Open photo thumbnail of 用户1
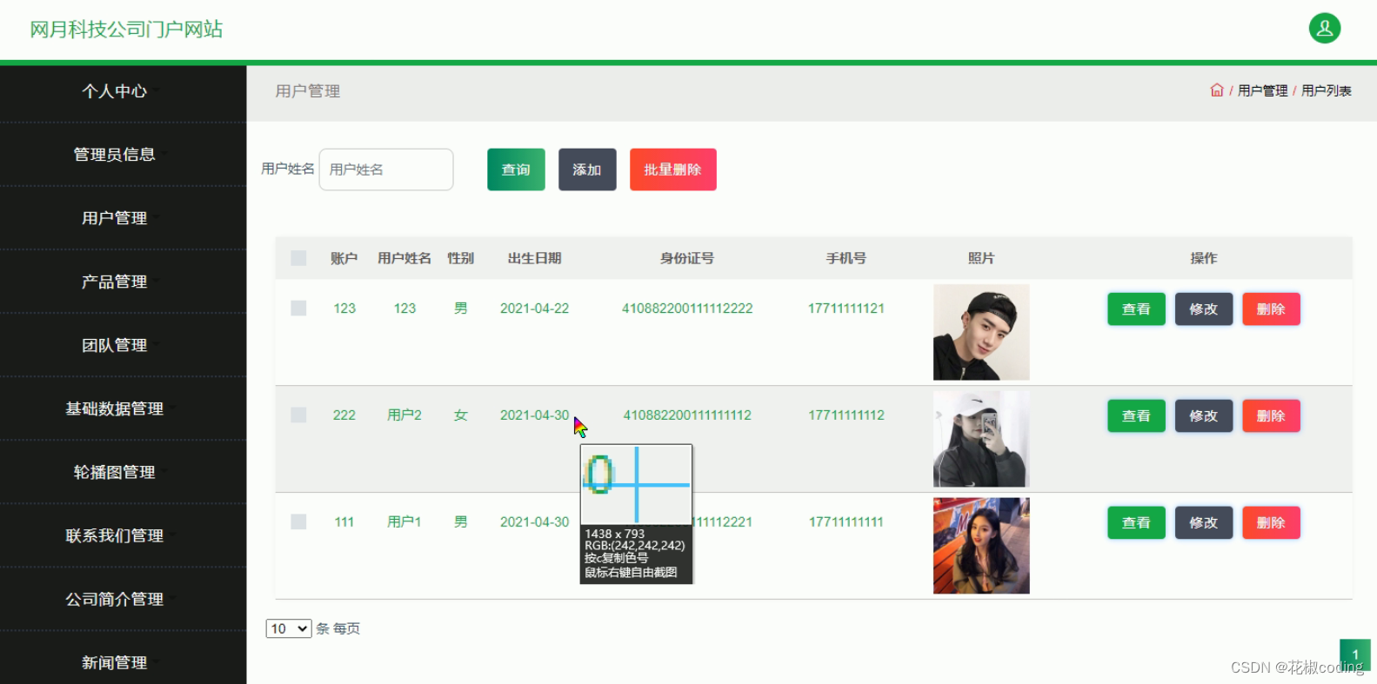 [981, 546]
